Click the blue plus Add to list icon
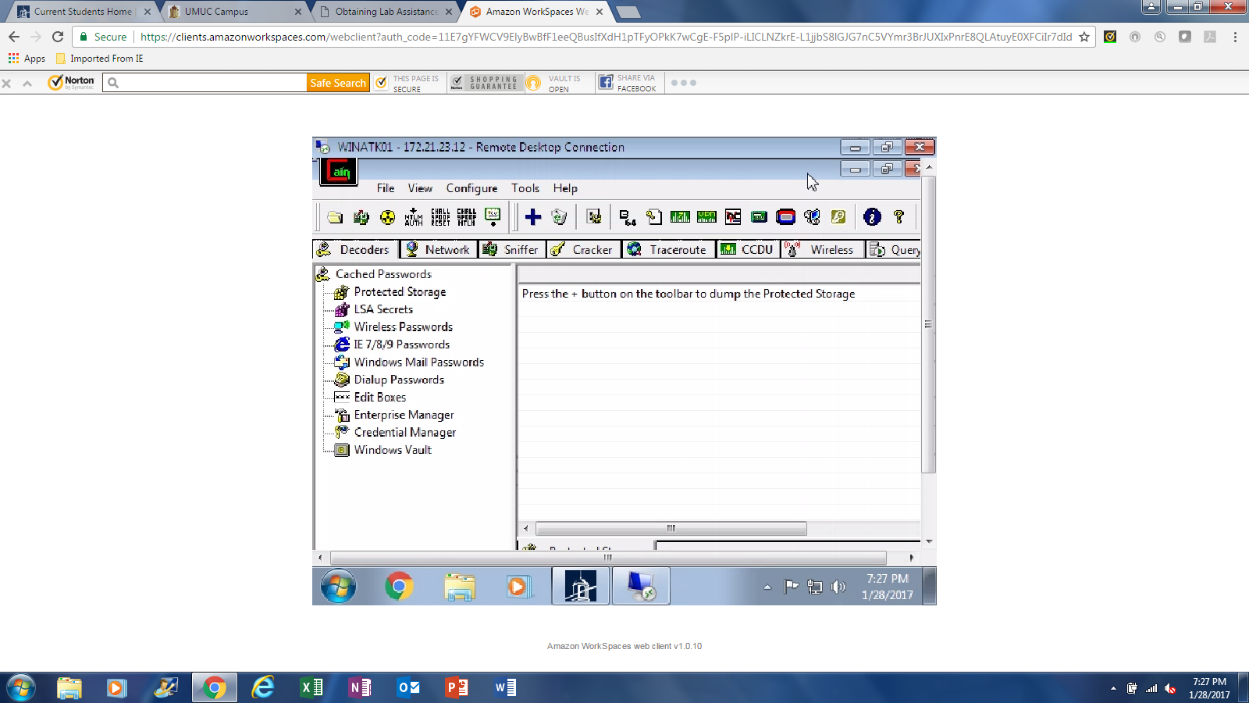 click(x=533, y=217)
